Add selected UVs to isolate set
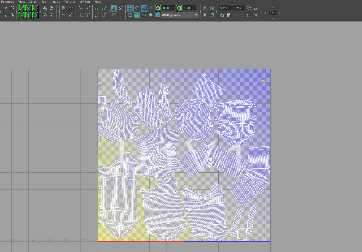Image resolution: width=362 pixels, height=252 pixels. tap(104, 8)
